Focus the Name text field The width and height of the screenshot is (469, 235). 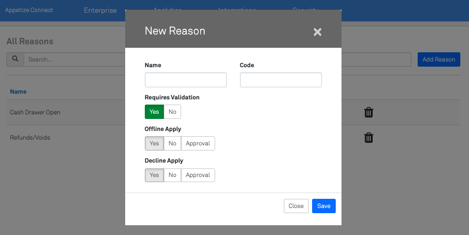[x=186, y=80]
